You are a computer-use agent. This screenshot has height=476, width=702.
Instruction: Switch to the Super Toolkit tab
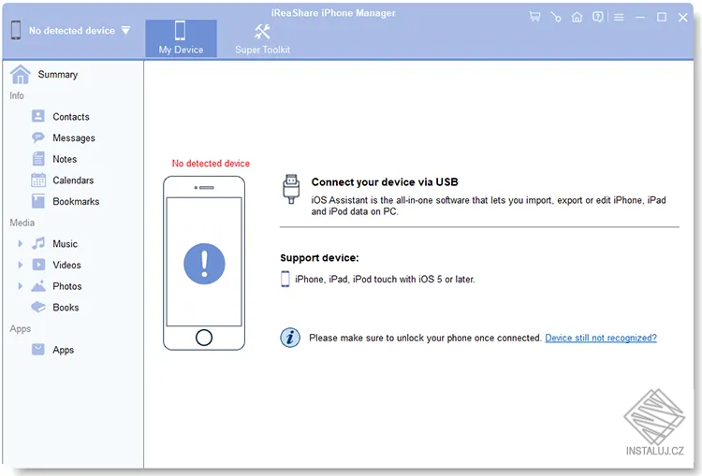(262, 38)
